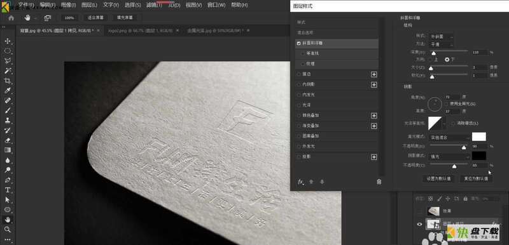Click the 适合屏幕 fit screen button
The image size is (509, 245).
[95, 18]
